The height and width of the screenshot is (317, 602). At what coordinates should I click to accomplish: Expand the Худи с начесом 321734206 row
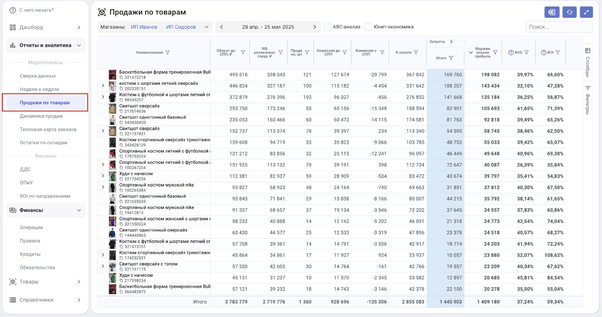point(103,176)
